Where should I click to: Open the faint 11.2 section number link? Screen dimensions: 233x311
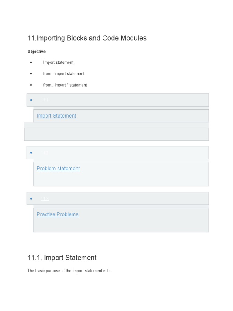click(45, 153)
